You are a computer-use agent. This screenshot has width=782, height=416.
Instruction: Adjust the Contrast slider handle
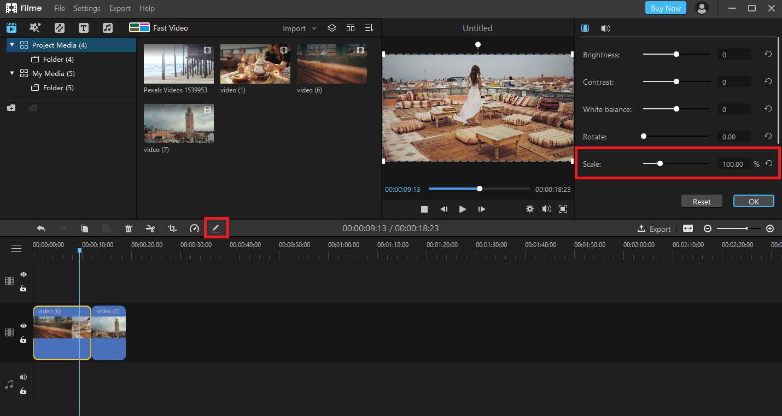click(676, 81)
